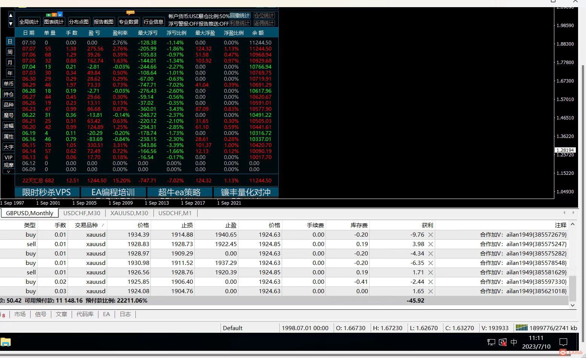Viewport: 586px width, 358px height.
Task: Close the buy order opened at 1934.39
Action: [431, 235]
